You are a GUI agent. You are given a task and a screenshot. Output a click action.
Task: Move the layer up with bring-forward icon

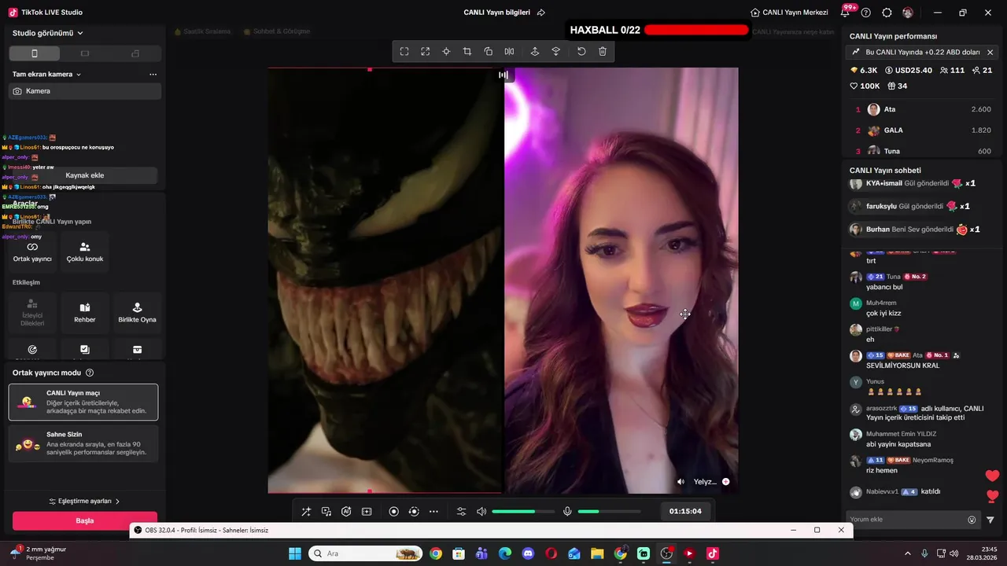[535, 52]
